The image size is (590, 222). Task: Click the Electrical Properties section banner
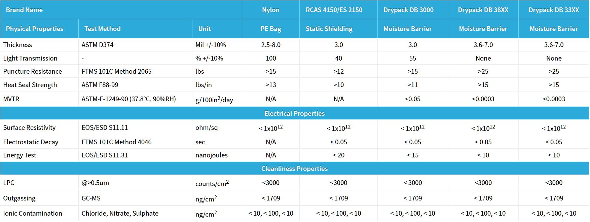pos(294,113)
